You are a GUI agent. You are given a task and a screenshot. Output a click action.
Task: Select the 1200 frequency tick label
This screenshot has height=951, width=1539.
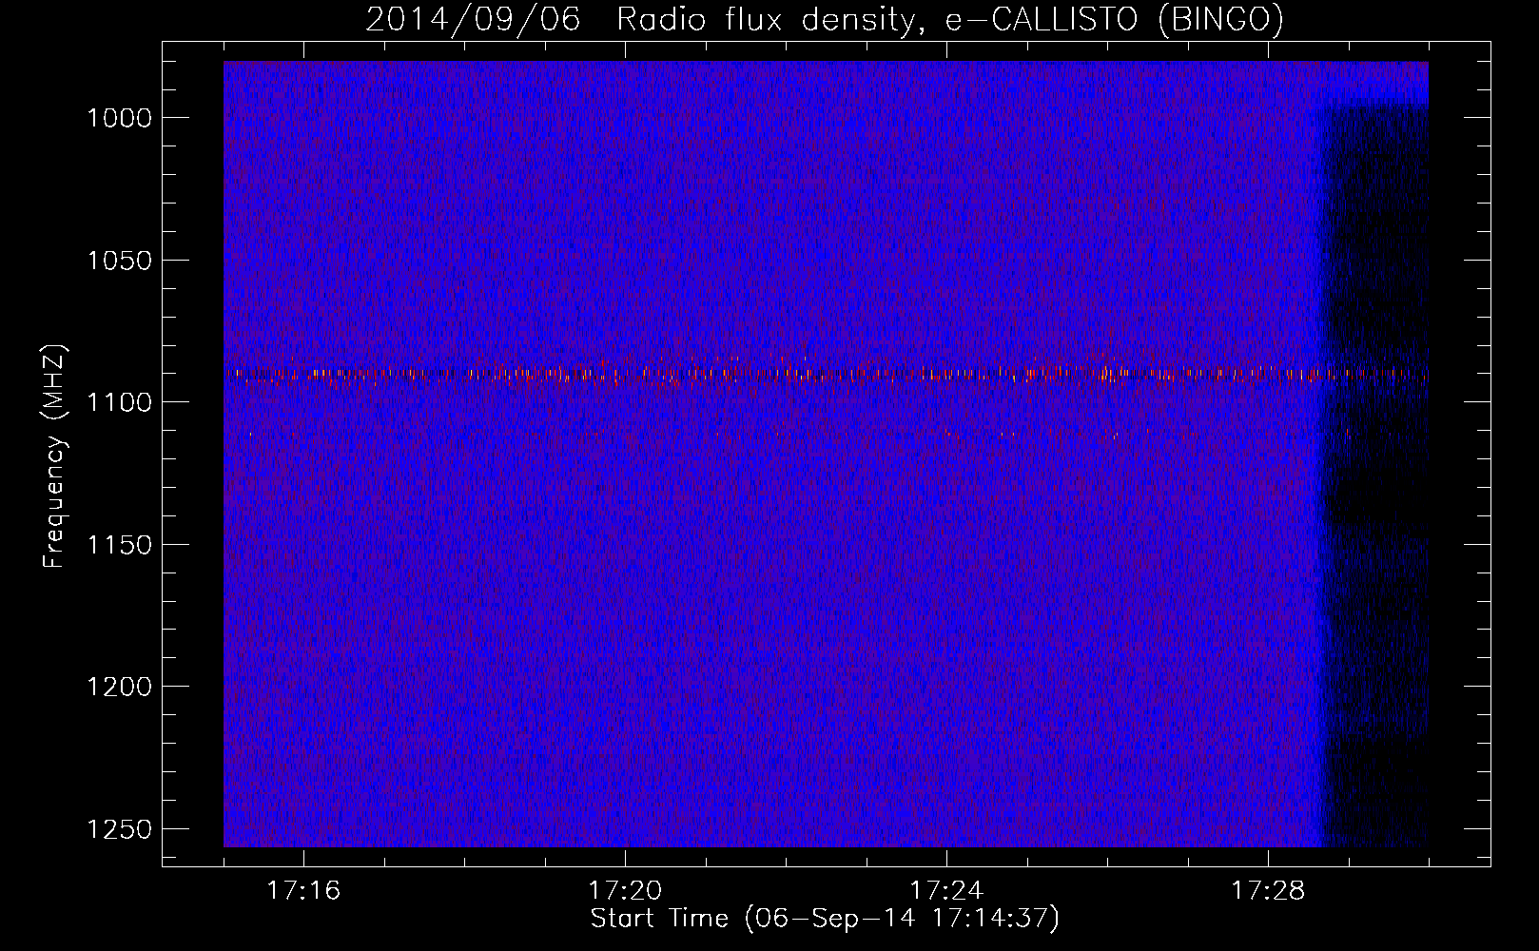pos(119,687)
